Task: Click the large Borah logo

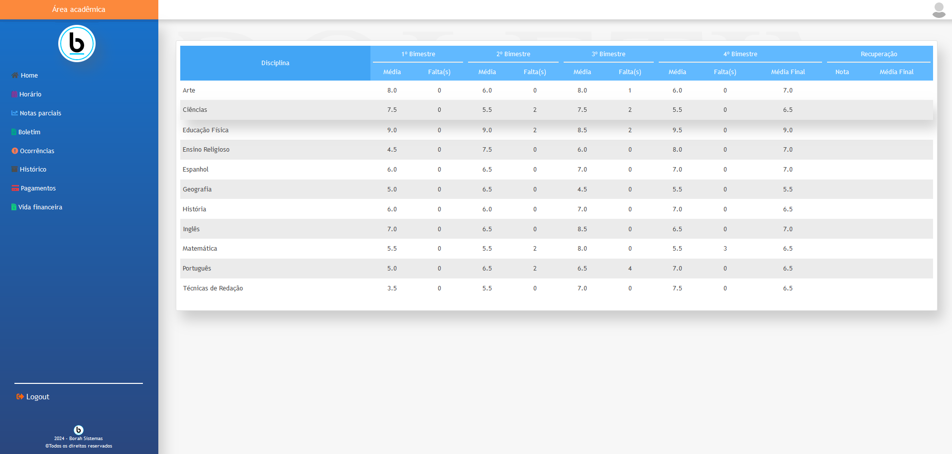Action: (x=77, y=44)
